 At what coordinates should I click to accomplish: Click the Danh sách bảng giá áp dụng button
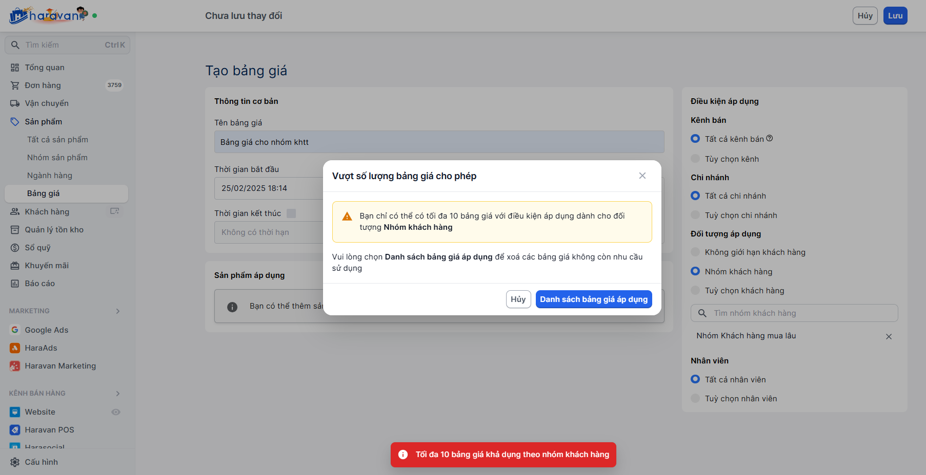click(593, 299)
